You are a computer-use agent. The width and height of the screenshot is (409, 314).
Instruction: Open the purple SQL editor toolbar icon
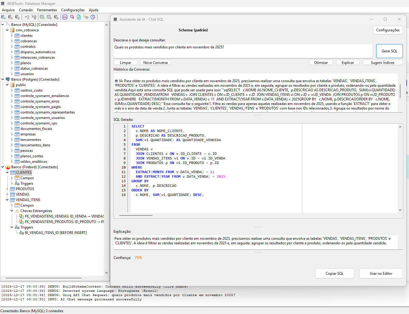[65, 17]
